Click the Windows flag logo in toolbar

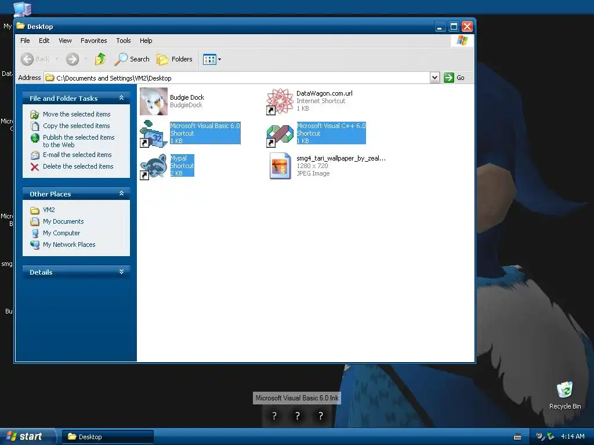pos(462,41)
